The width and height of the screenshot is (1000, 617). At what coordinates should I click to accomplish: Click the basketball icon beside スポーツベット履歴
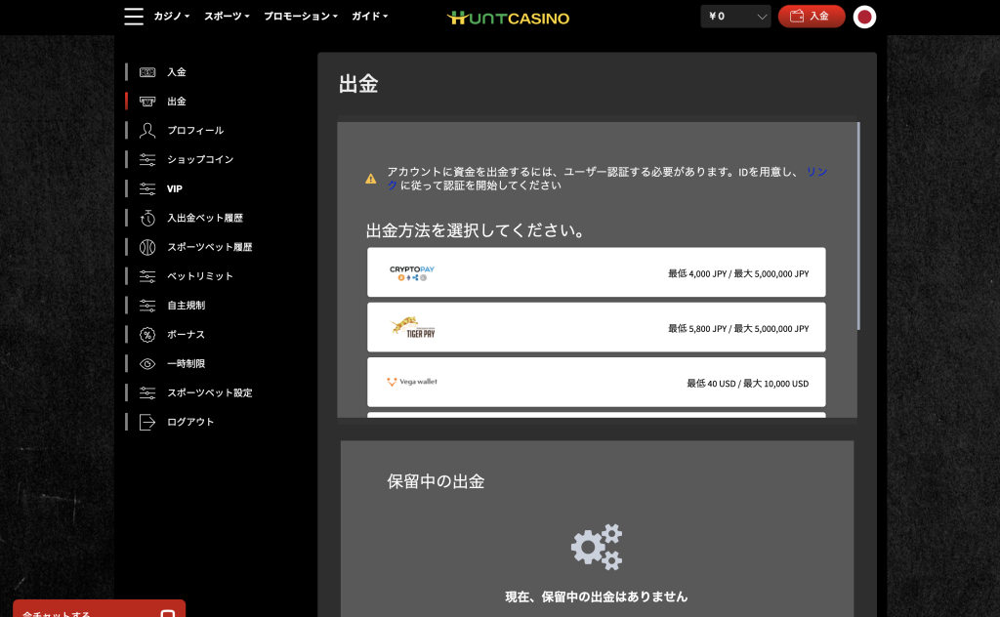(147, 247)
